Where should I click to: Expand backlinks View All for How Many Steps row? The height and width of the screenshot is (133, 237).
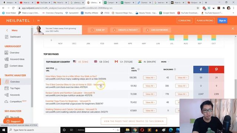pos(182,78)
